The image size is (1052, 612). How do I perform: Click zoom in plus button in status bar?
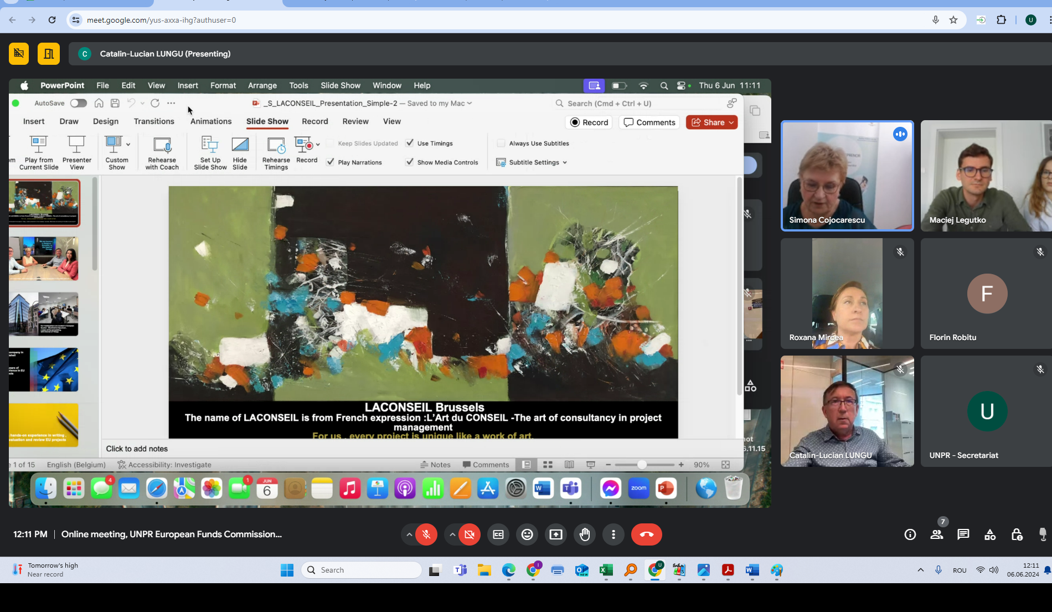point(681,465)
